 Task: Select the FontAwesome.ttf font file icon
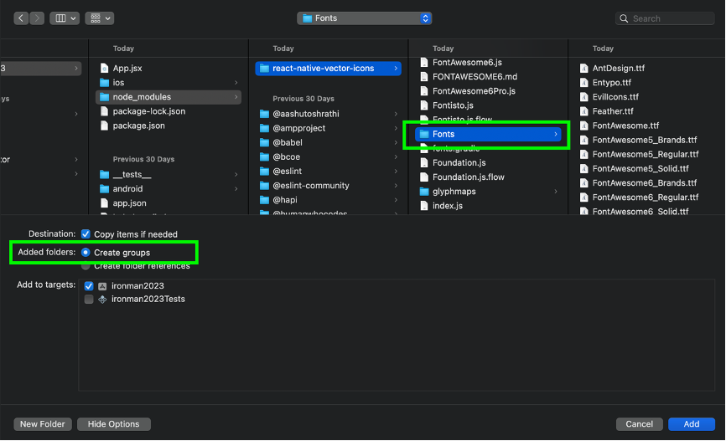point(583,126)
